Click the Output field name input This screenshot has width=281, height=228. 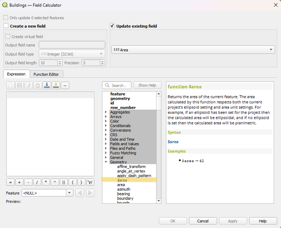[x=72, y=45]
